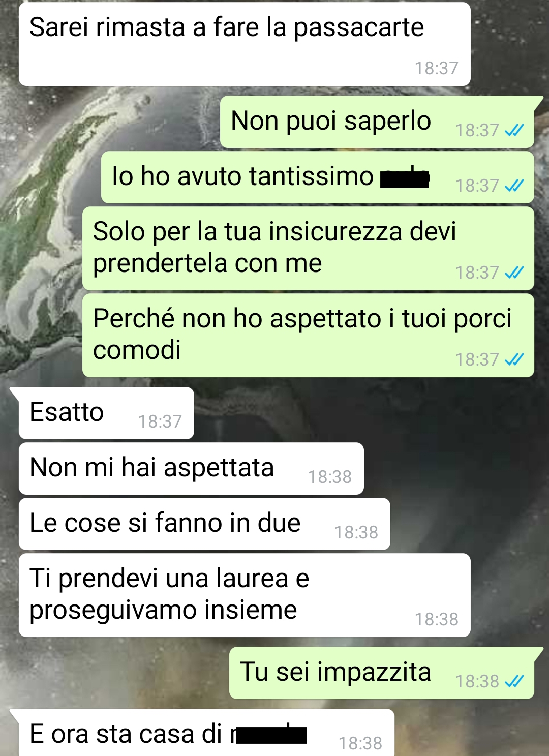Select the 'Non puoi saperlo' message bubble

coord(377,122)
